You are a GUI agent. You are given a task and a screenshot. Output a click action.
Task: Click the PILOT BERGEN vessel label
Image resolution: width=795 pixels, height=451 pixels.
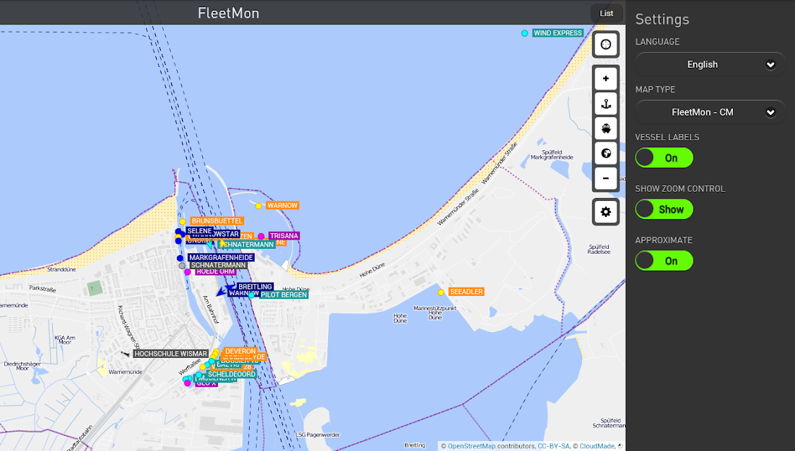[284, 295]
